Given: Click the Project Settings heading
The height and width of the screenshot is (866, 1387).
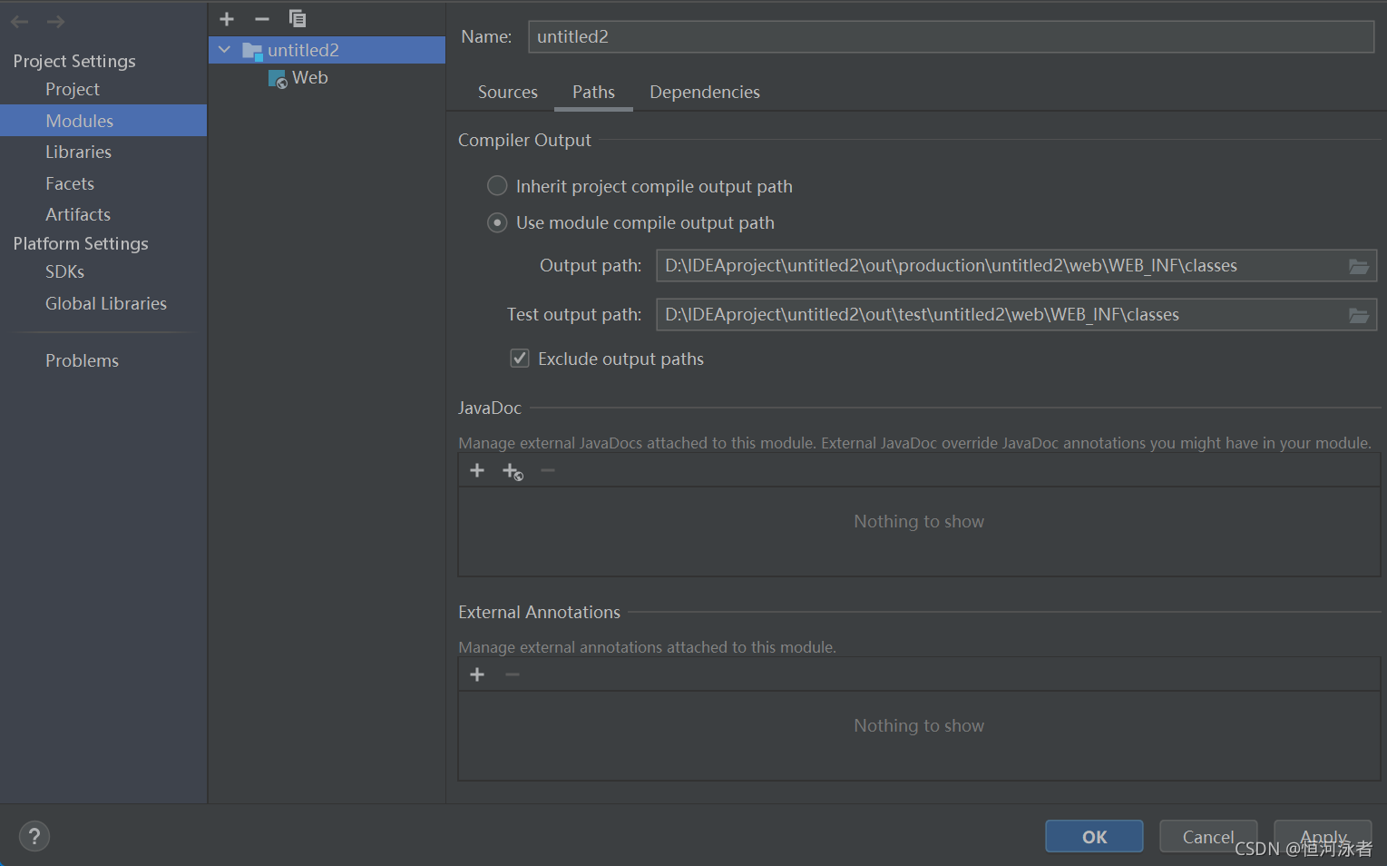Looking at the screenshot, I should pyautogui.click(x=74, y=61).
